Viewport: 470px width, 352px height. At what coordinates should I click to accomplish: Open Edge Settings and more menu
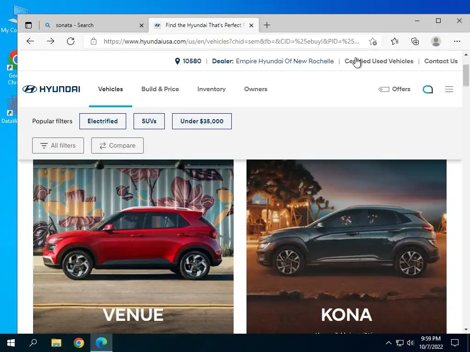point(457,41)
